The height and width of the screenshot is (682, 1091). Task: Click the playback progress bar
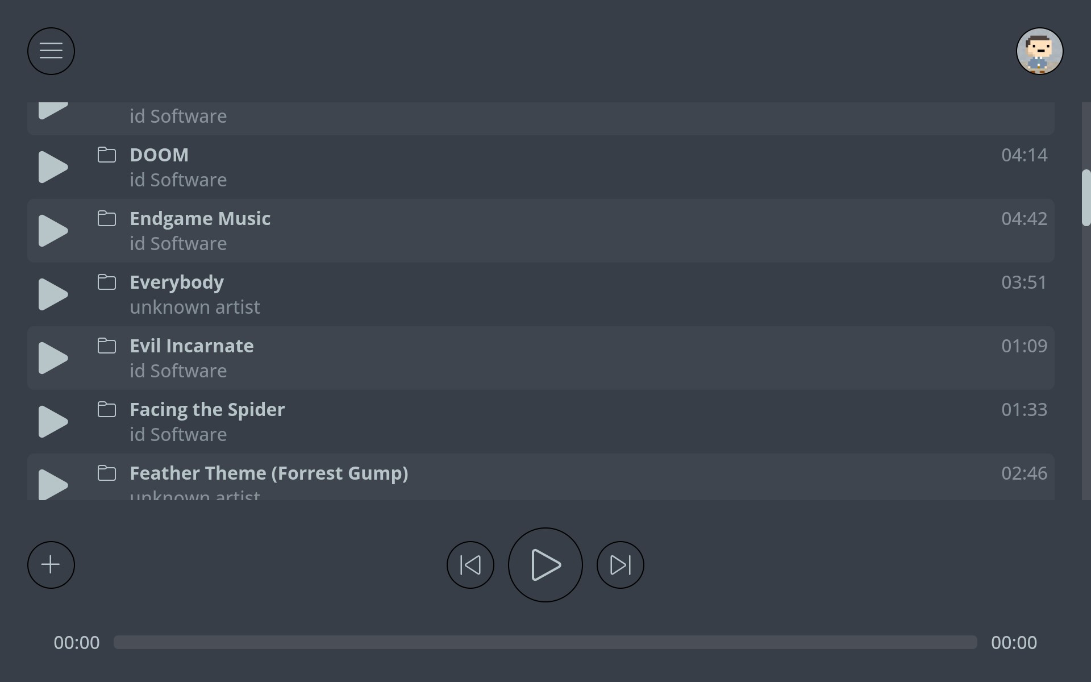point(545,643)
